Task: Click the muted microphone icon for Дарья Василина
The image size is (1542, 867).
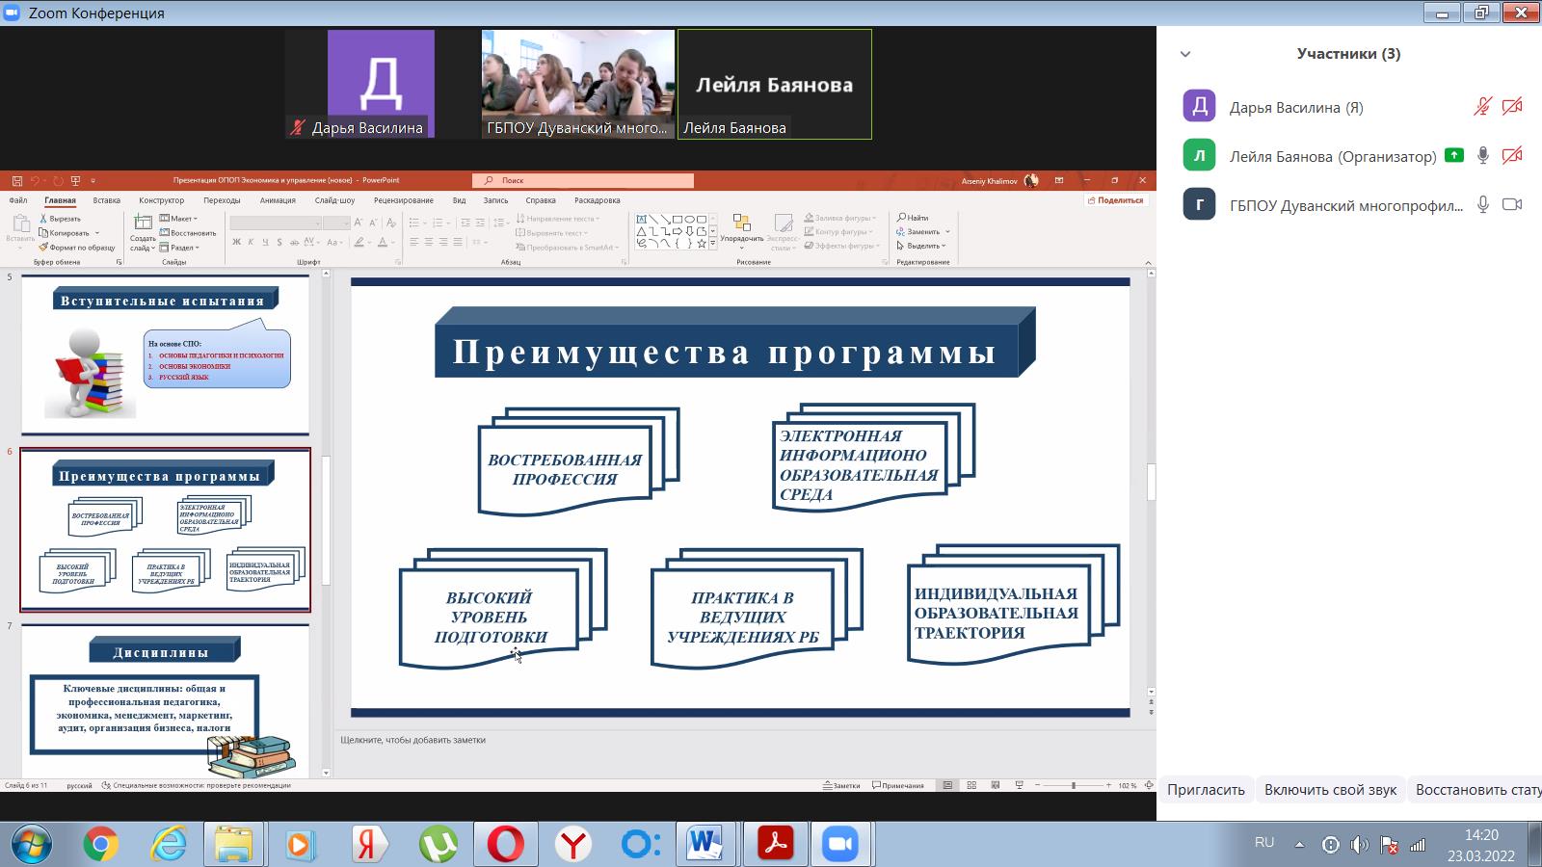Action: click(x=1483, y=107)
